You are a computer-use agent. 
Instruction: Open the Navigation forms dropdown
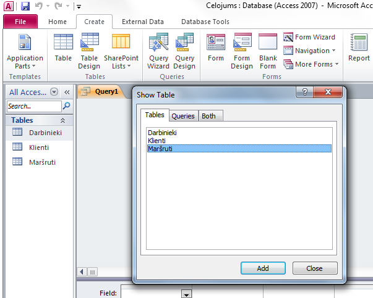click(x=311, y=51)
